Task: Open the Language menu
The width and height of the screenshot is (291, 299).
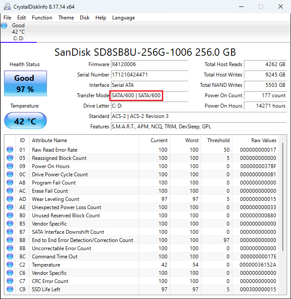Action: click(123, 18)
